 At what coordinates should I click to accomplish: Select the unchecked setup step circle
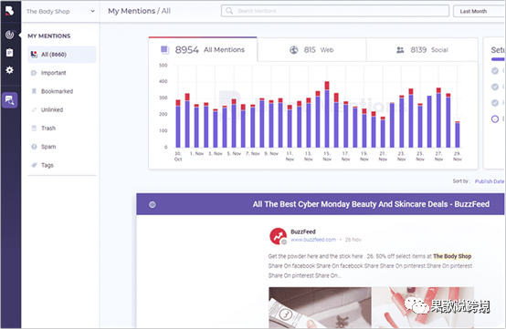click(495, 118)
